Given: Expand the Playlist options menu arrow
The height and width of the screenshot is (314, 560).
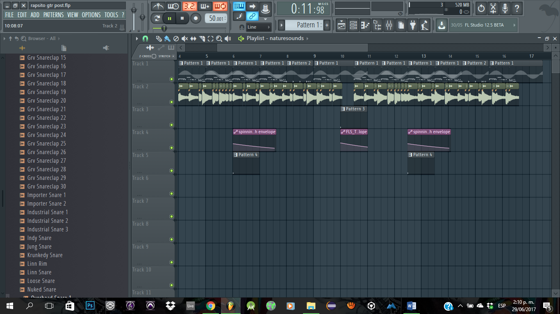Looking at the screenshot, I should point(137,38).
